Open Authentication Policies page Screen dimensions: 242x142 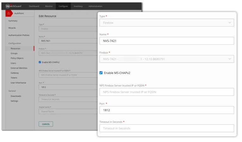[x=19, y=35]
